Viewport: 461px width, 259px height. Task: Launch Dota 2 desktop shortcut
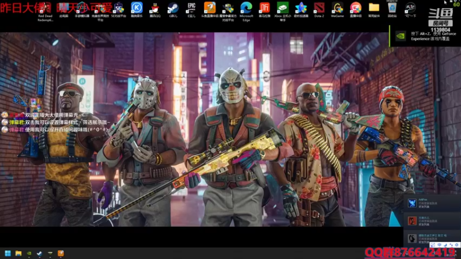pyautogui.click(x=319, y=10)
